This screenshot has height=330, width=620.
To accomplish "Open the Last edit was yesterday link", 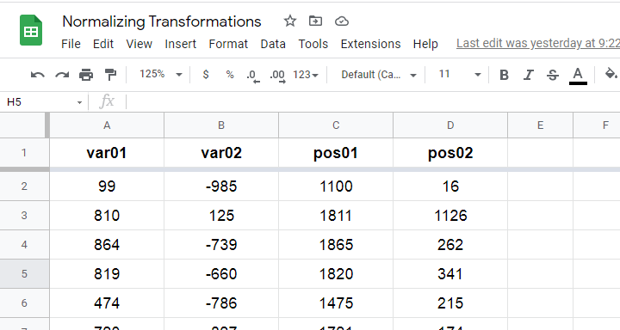I will 537,43.
